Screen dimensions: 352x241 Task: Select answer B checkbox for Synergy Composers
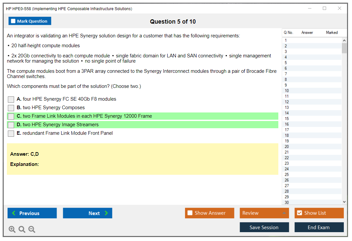point(11,108)
